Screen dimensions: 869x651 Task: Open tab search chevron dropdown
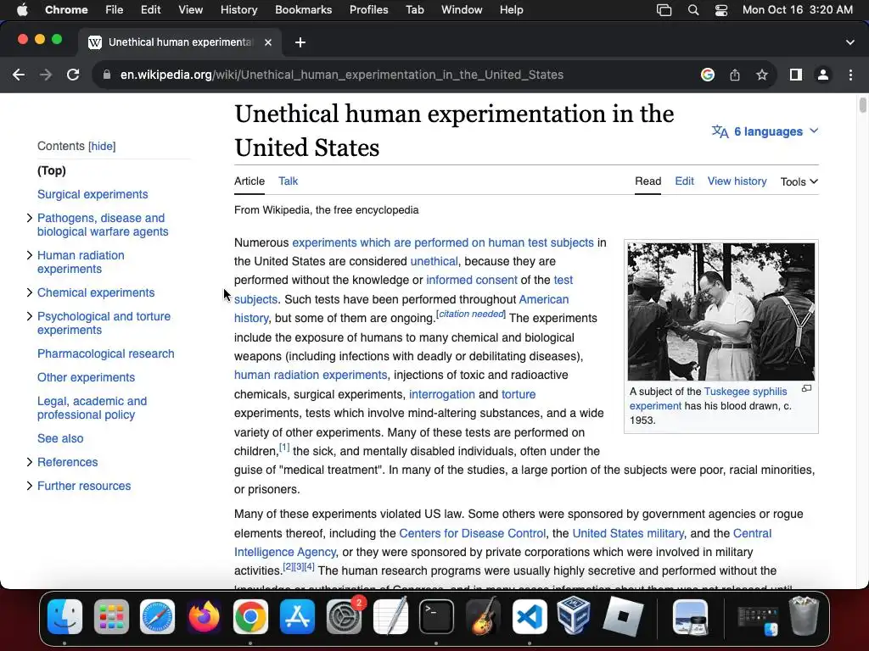pos(850,42)
